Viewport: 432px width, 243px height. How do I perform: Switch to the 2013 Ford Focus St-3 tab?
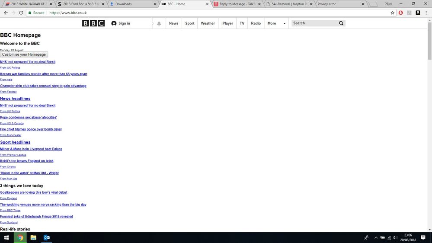pyautogui.click(x=81, y=4)
